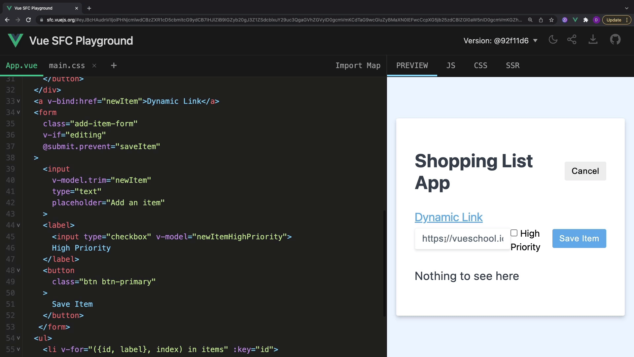Viewport: 634px width, 357px height.
Task: Open the GitHub repository icon
Action: pos(615,40)
